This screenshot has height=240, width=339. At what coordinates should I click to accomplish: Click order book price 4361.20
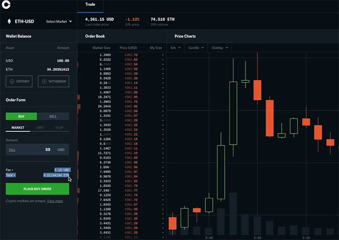pos(131,232)
